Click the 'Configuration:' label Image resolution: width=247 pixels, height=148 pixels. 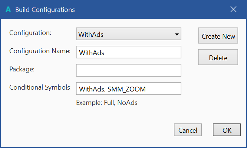click(30, 33)
